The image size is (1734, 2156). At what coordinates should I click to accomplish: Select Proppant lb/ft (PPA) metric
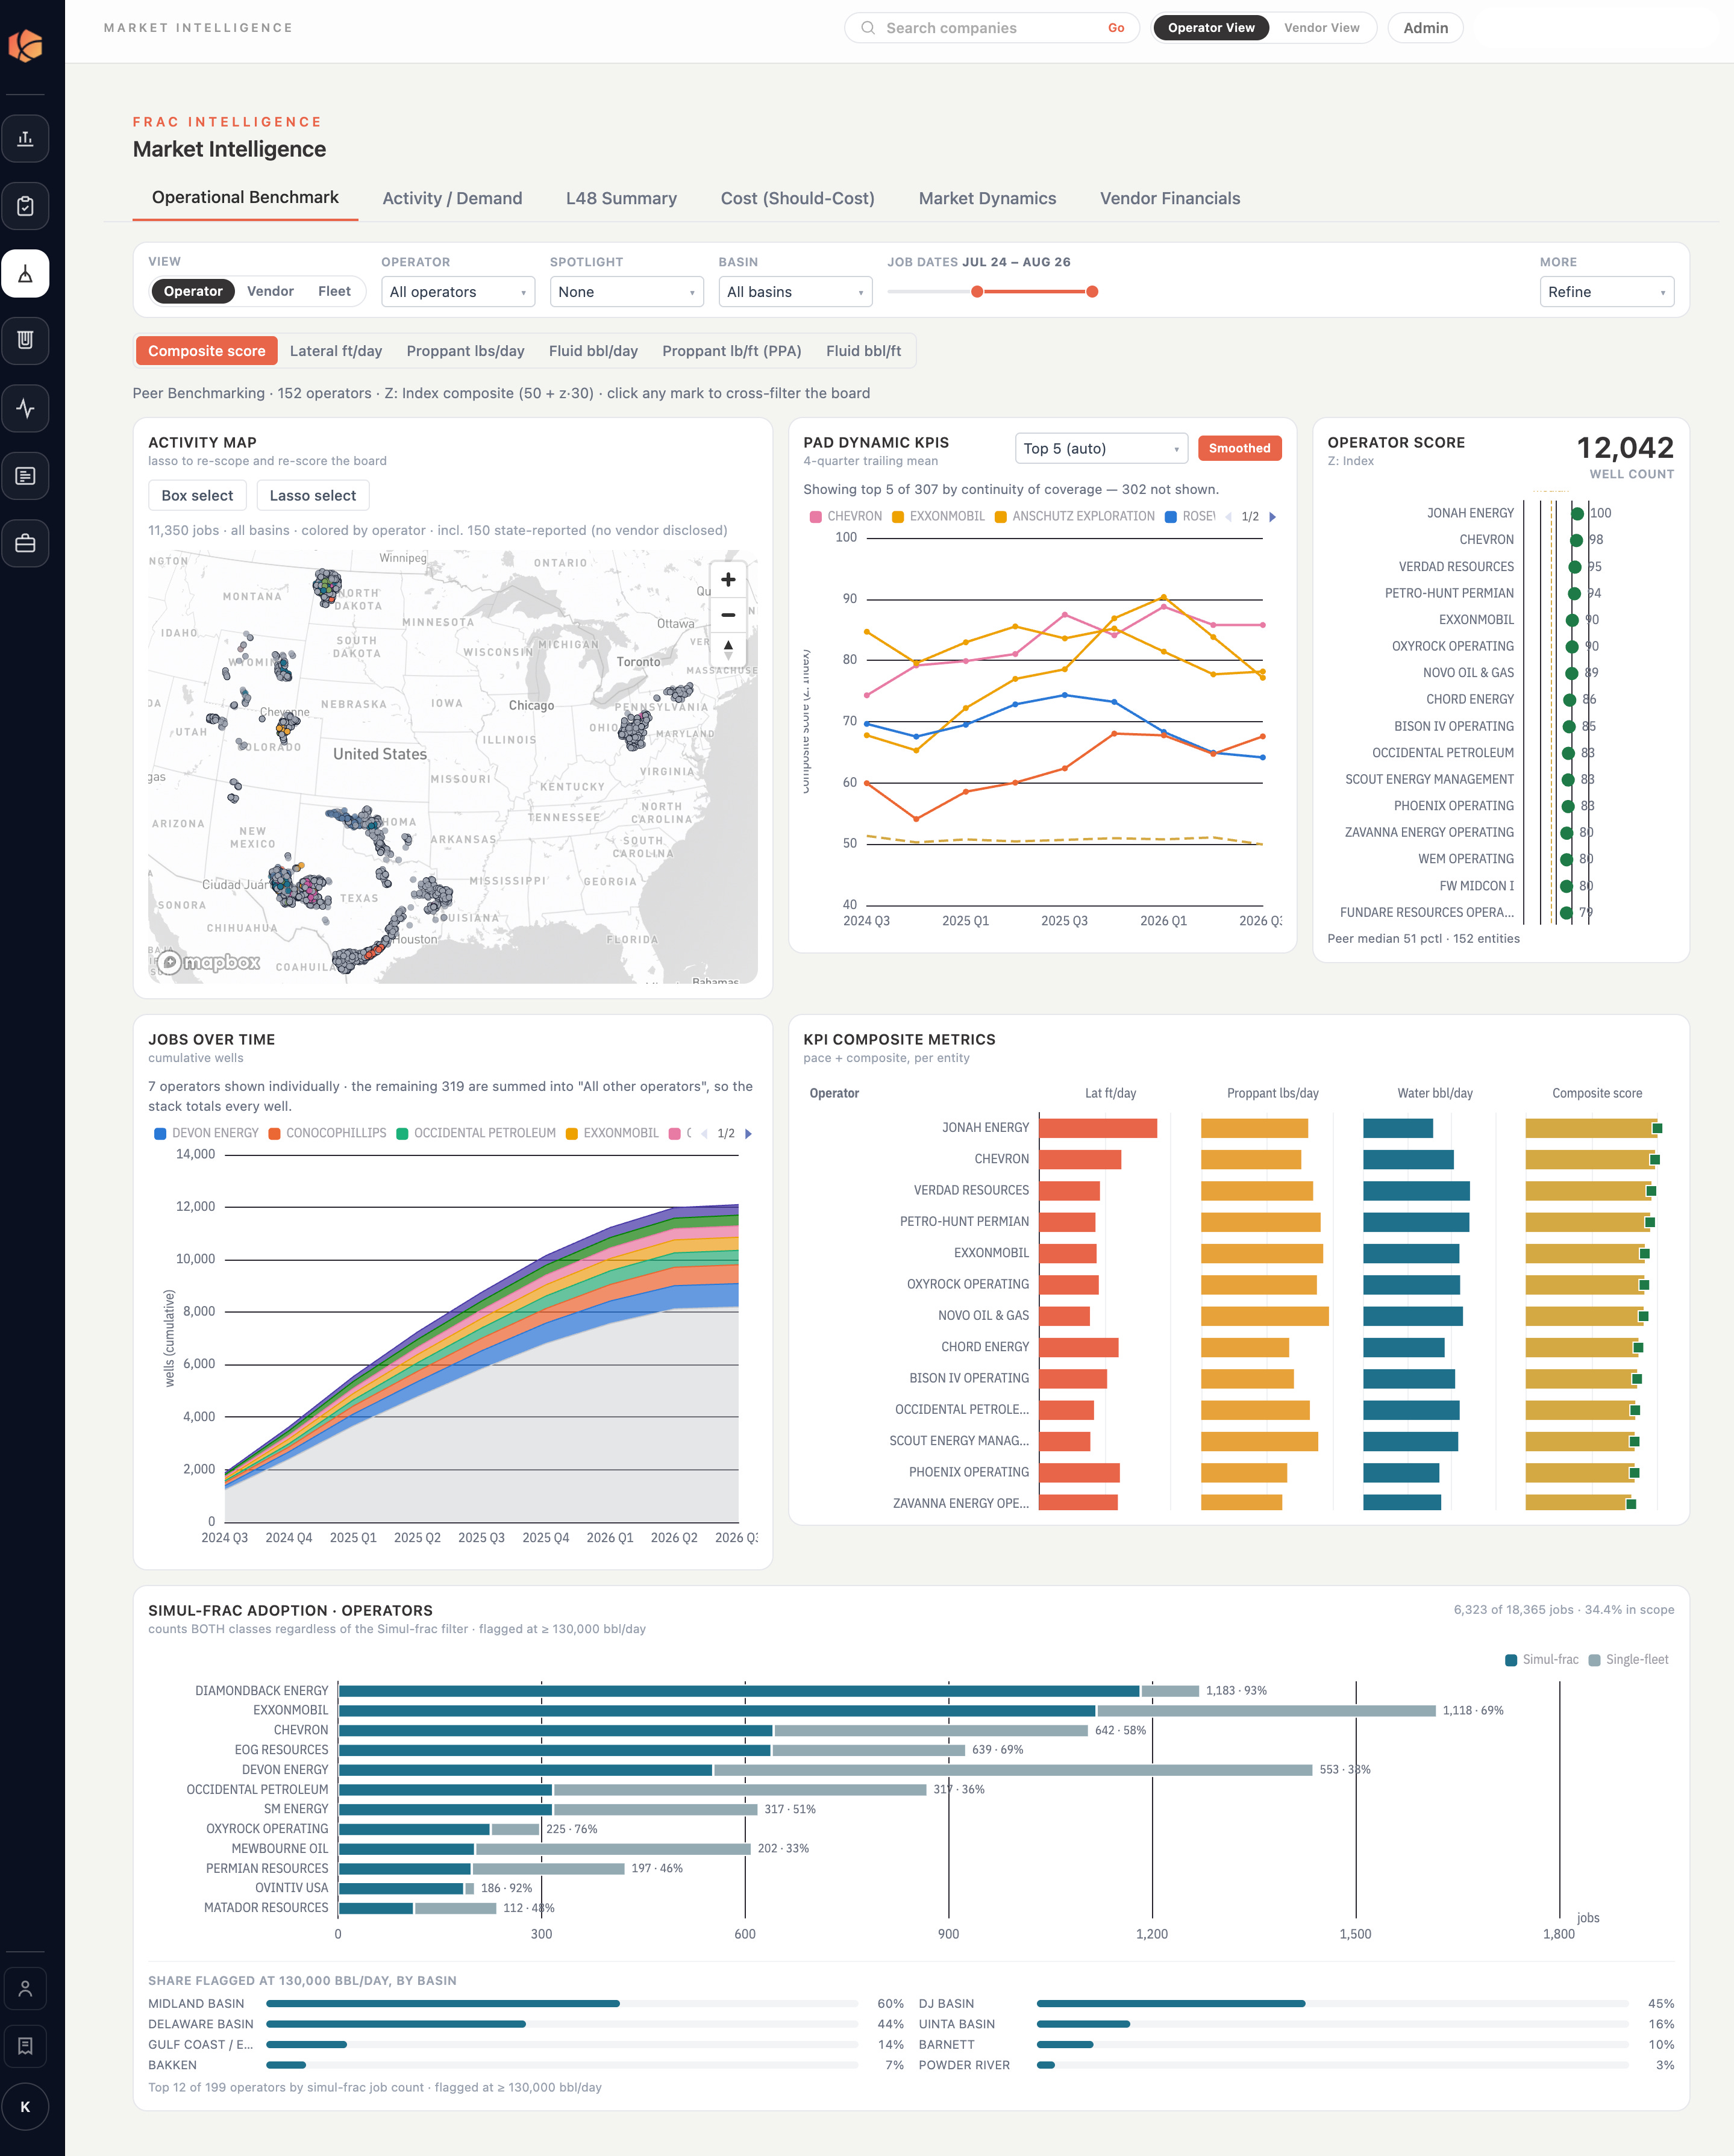point(732,351)
